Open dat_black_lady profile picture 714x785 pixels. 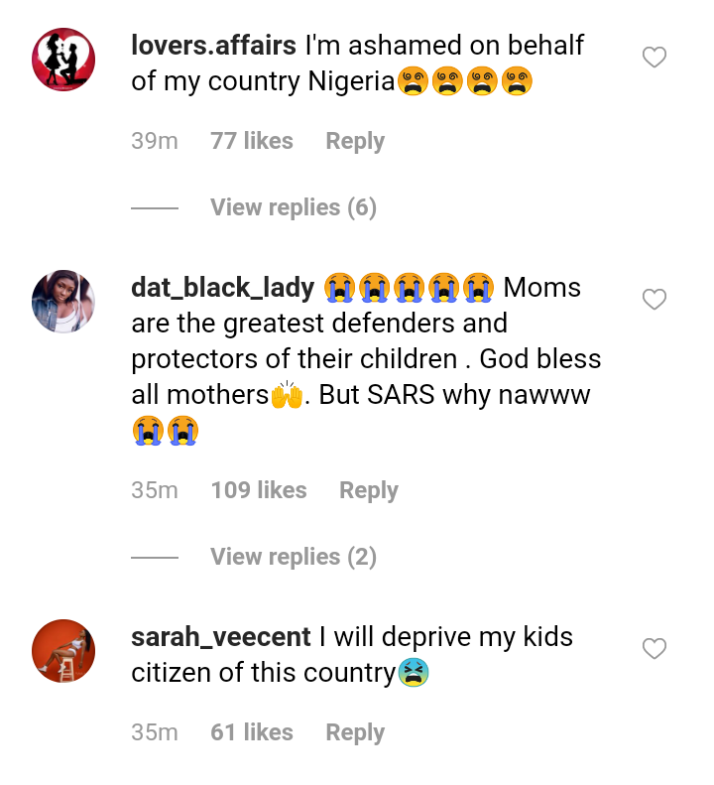tap(63, 301)
